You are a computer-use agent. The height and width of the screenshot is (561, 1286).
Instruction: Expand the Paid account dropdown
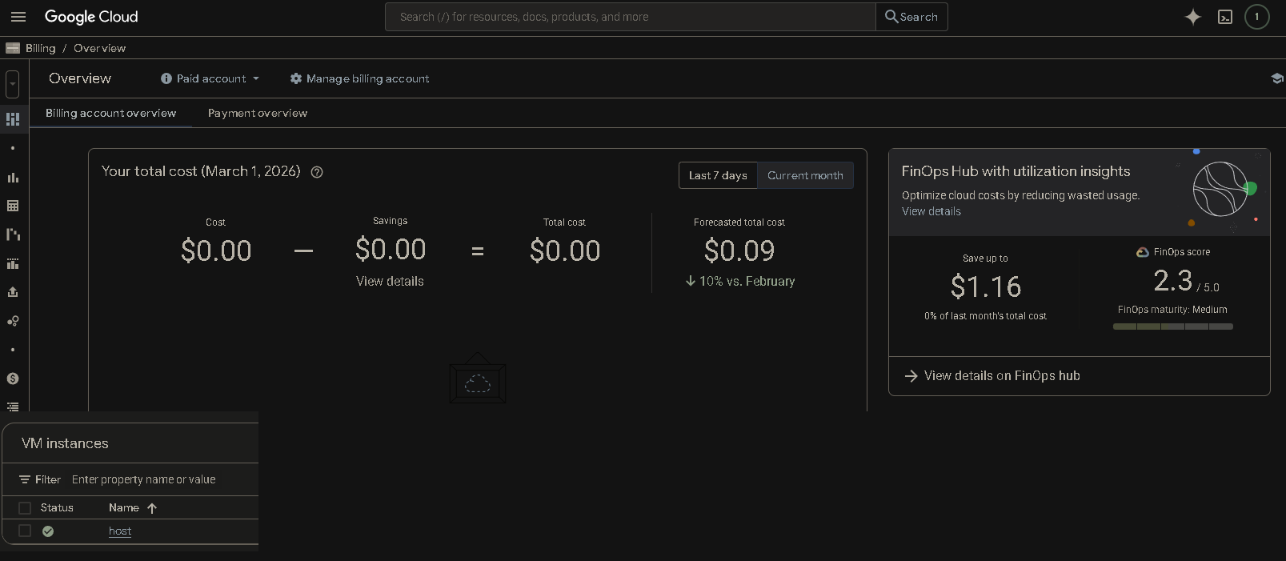tap(210, 78)
